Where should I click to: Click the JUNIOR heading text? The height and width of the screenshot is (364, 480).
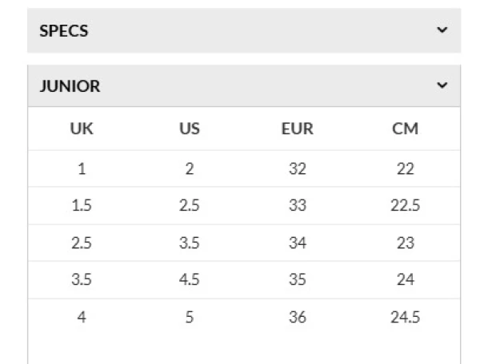[70, 86]
